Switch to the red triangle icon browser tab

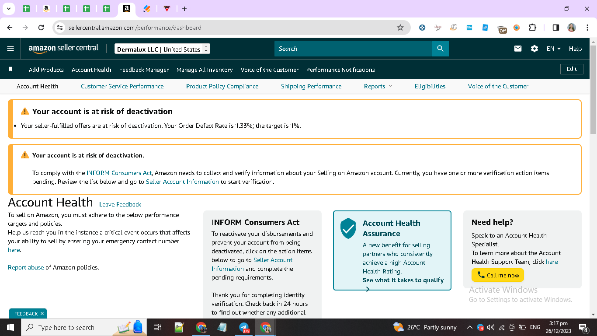[x=167, y=9]
